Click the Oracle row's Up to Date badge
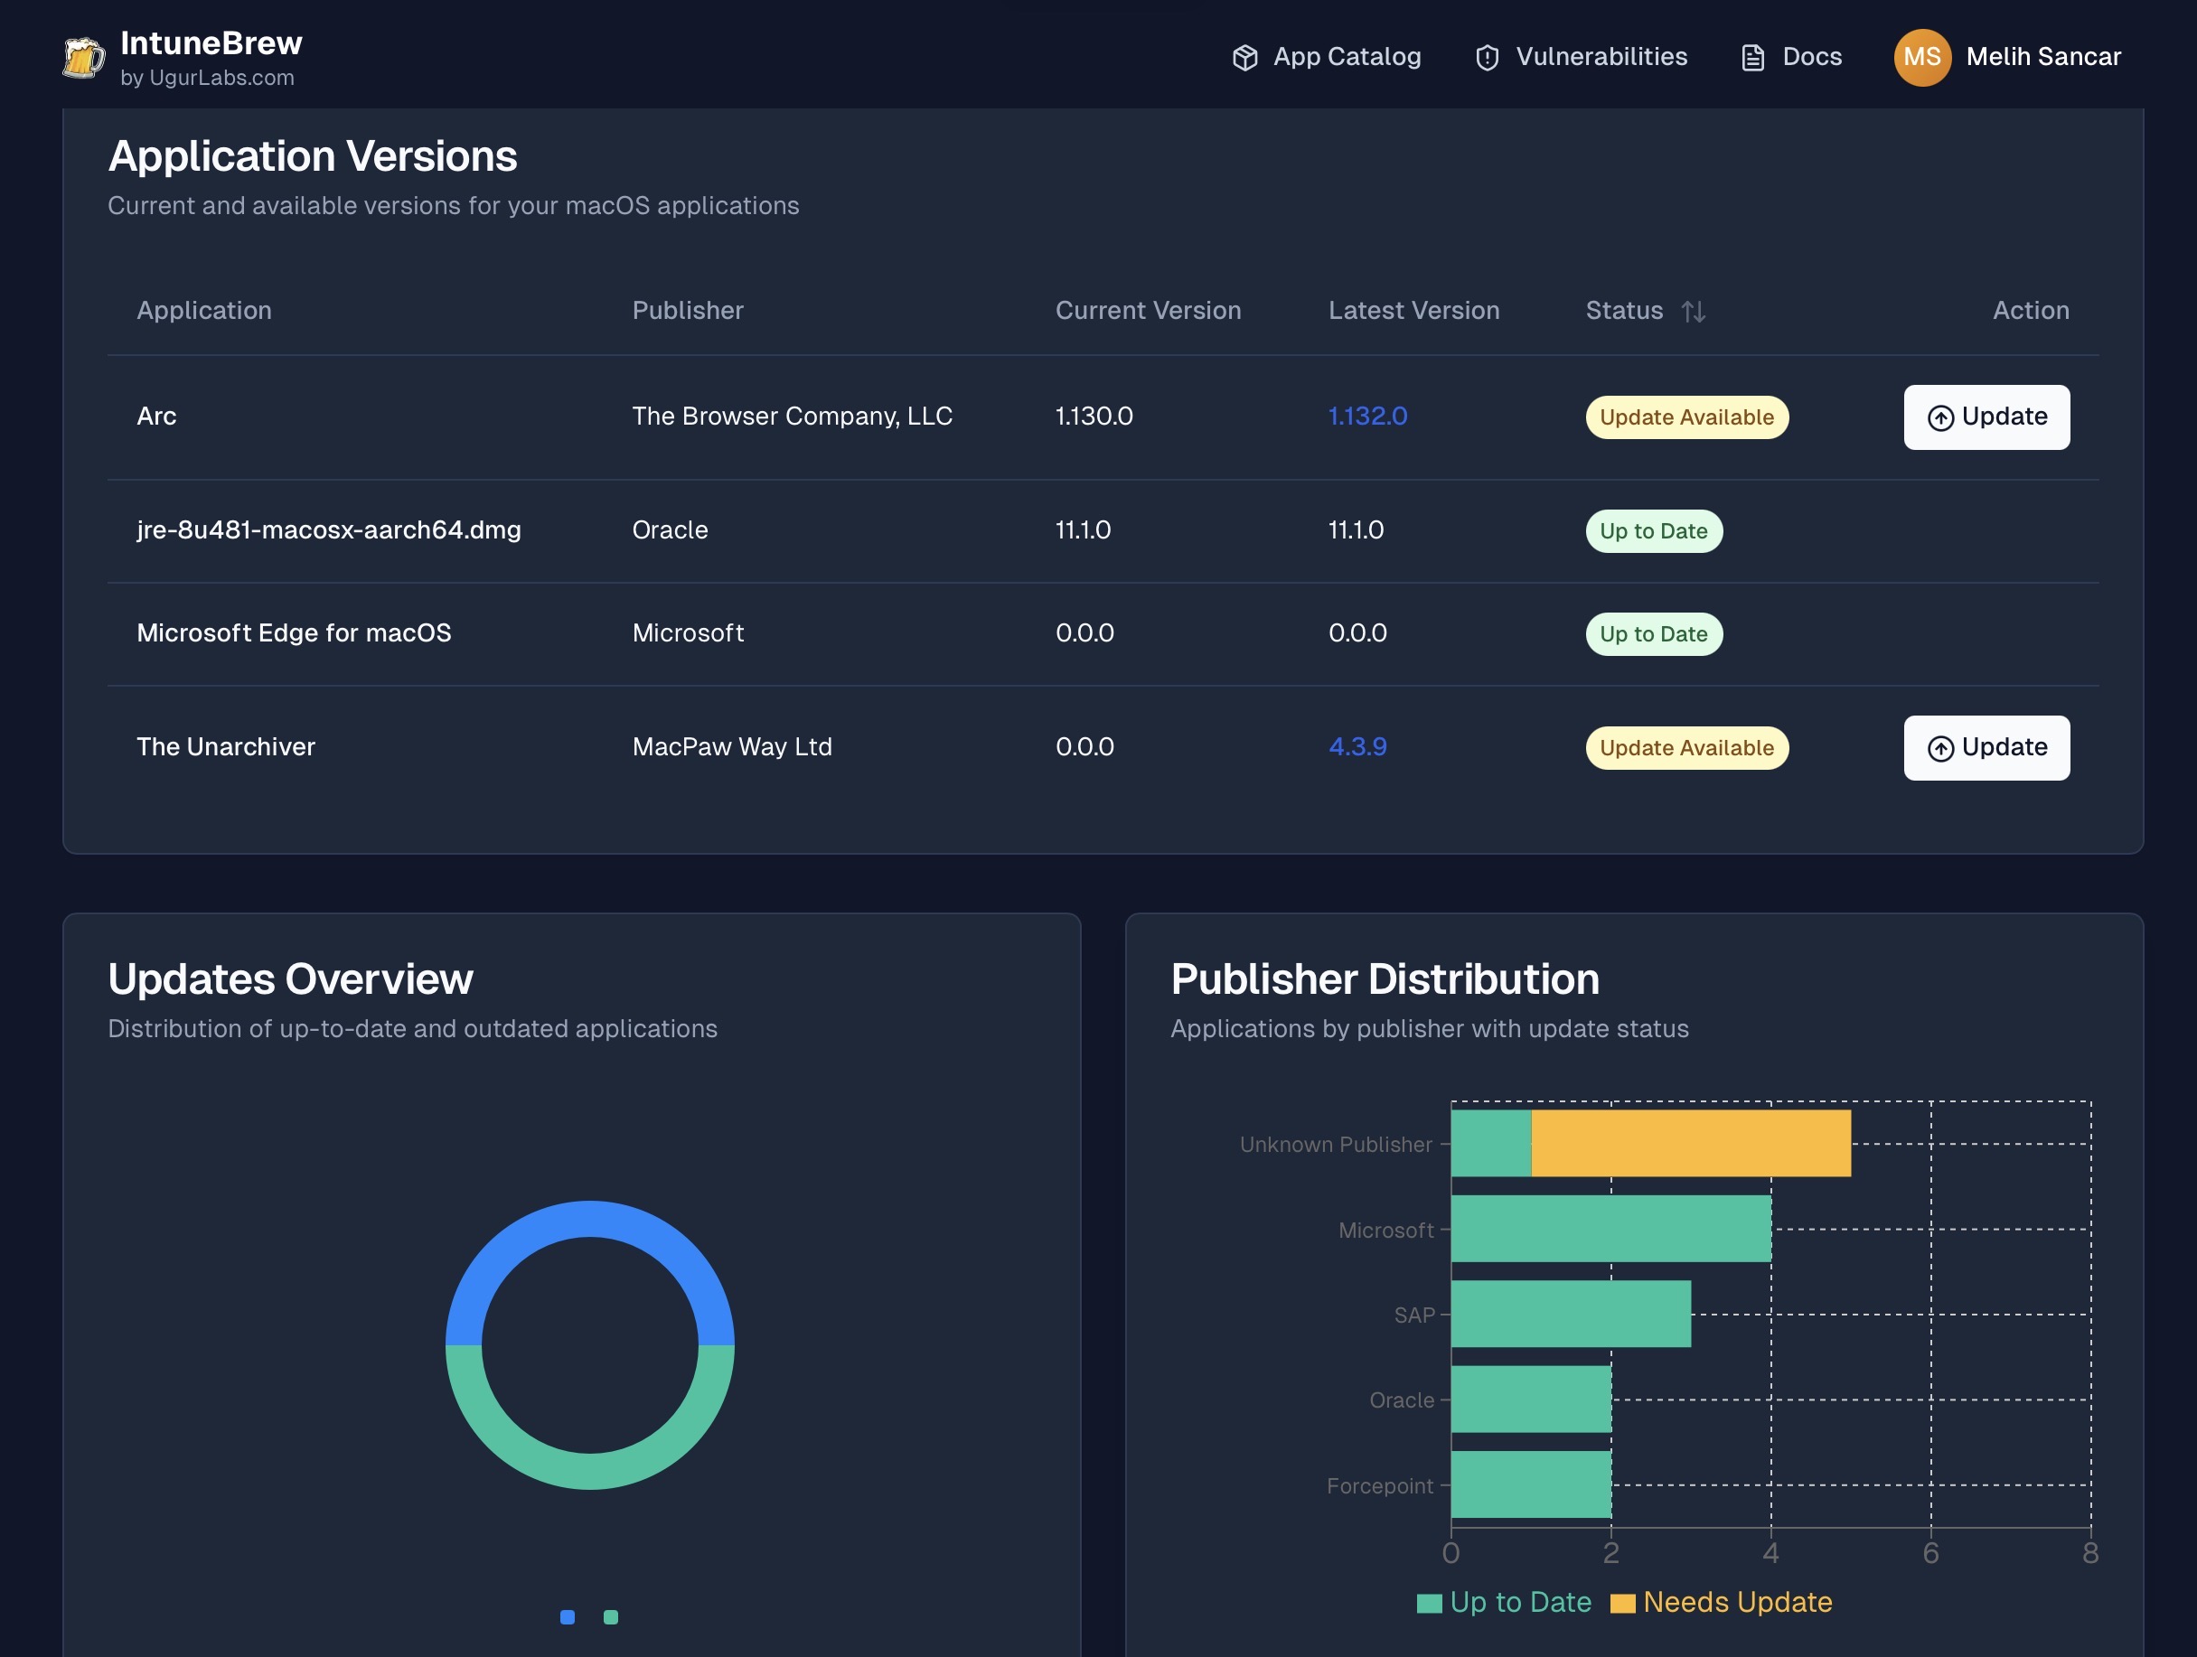 coord(1654,531)
